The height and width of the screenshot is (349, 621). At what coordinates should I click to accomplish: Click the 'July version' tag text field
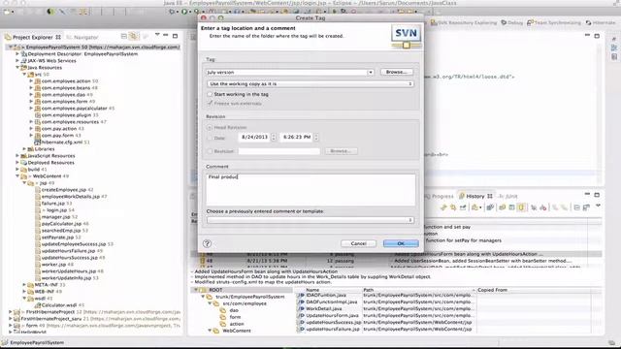(x=286, y=73)
